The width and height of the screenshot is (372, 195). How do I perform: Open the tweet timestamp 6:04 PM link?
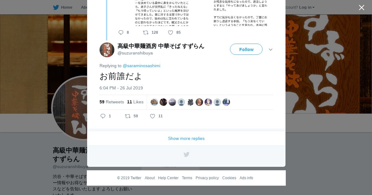click(121, 88)
